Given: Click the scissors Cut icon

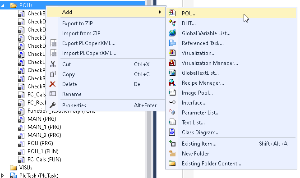Looking at the screenshot, I should (53, 64).
